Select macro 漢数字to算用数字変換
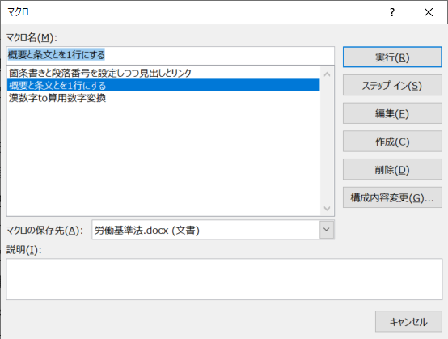 click(163, 98)
